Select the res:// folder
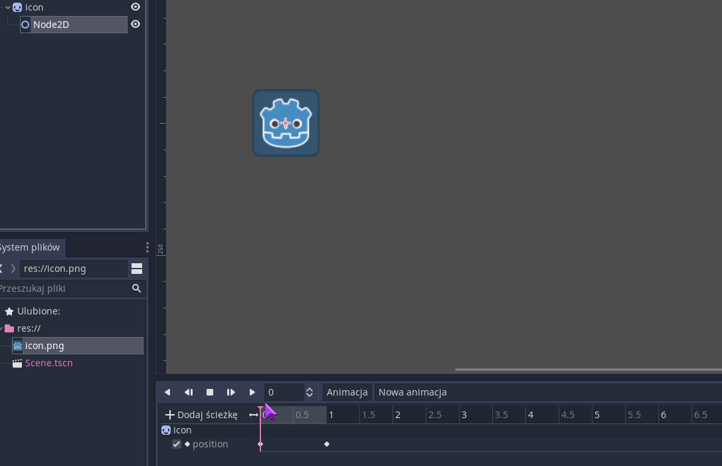This screenshot has height=466, width=722. [29, 328]
